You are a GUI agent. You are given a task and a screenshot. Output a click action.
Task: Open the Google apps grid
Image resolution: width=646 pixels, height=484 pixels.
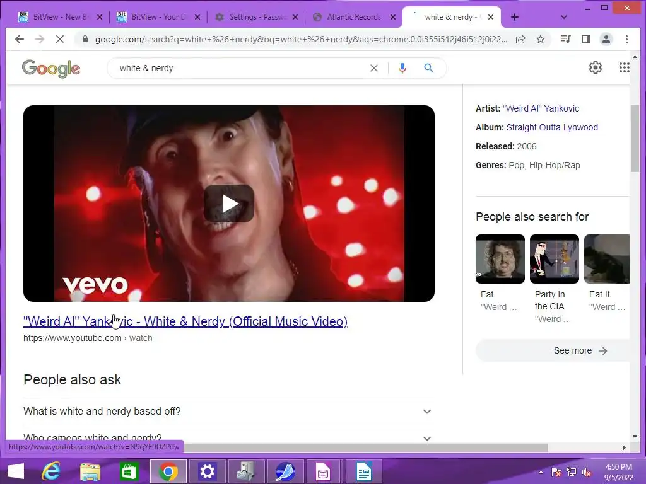click(x=624, y=67)
